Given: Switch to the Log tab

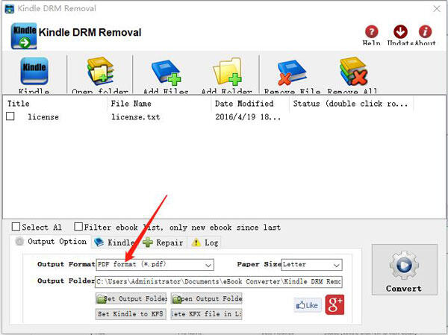Looking at the screenshot, I should [x=205, y=242].
